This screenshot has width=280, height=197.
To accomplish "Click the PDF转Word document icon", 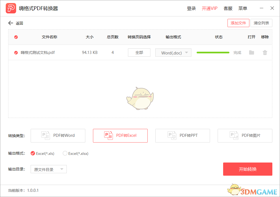I will 45,135.
